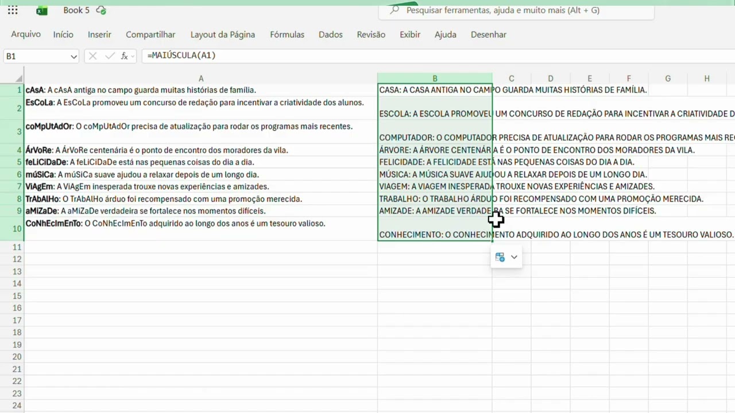Switch to the Inserir tab

point(99,34)
